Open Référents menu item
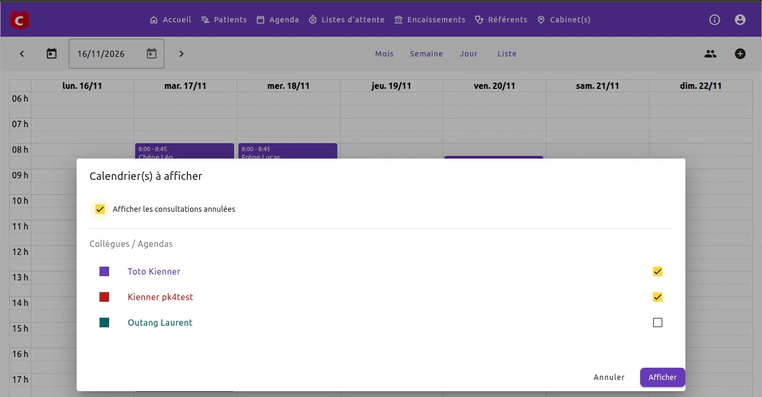The image size is (762, 397). tap(501, 20)
